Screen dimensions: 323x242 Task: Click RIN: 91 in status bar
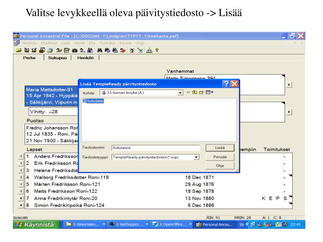[213, 218]
